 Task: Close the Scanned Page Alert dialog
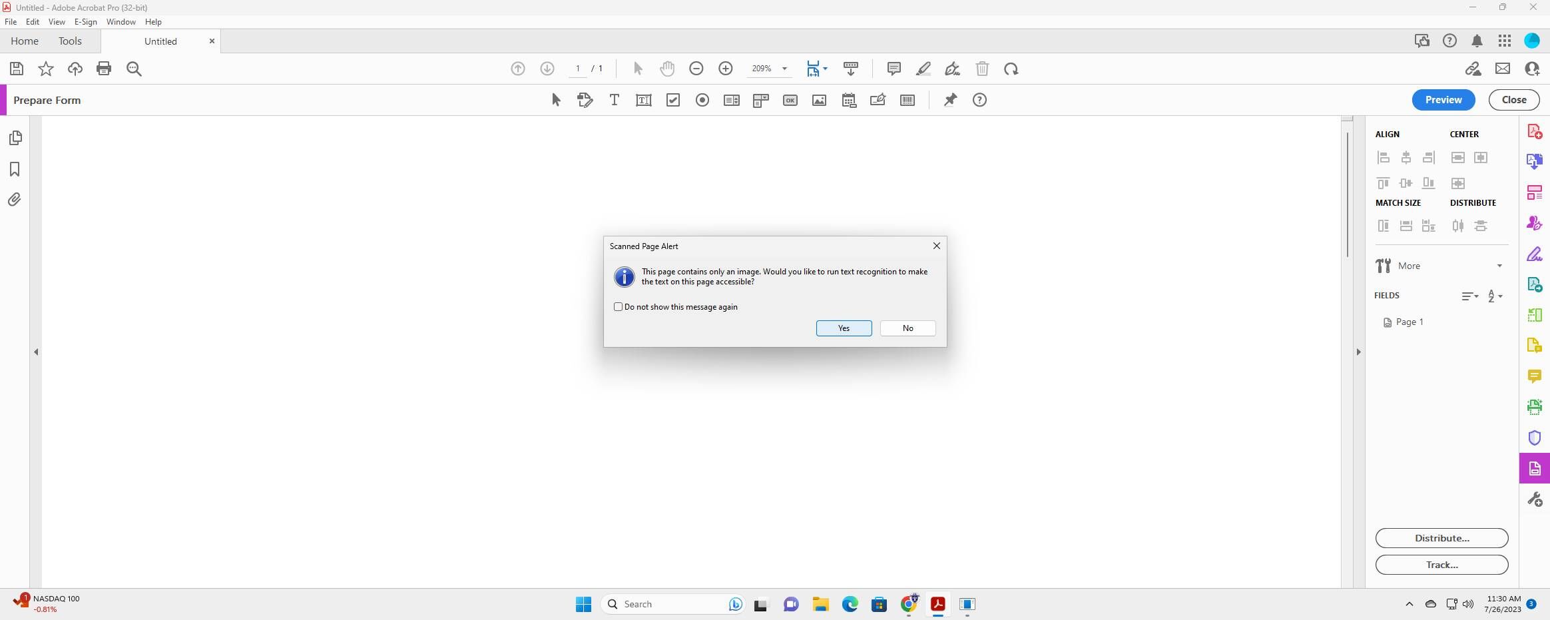pyautogui.click(x=936, y=246)
